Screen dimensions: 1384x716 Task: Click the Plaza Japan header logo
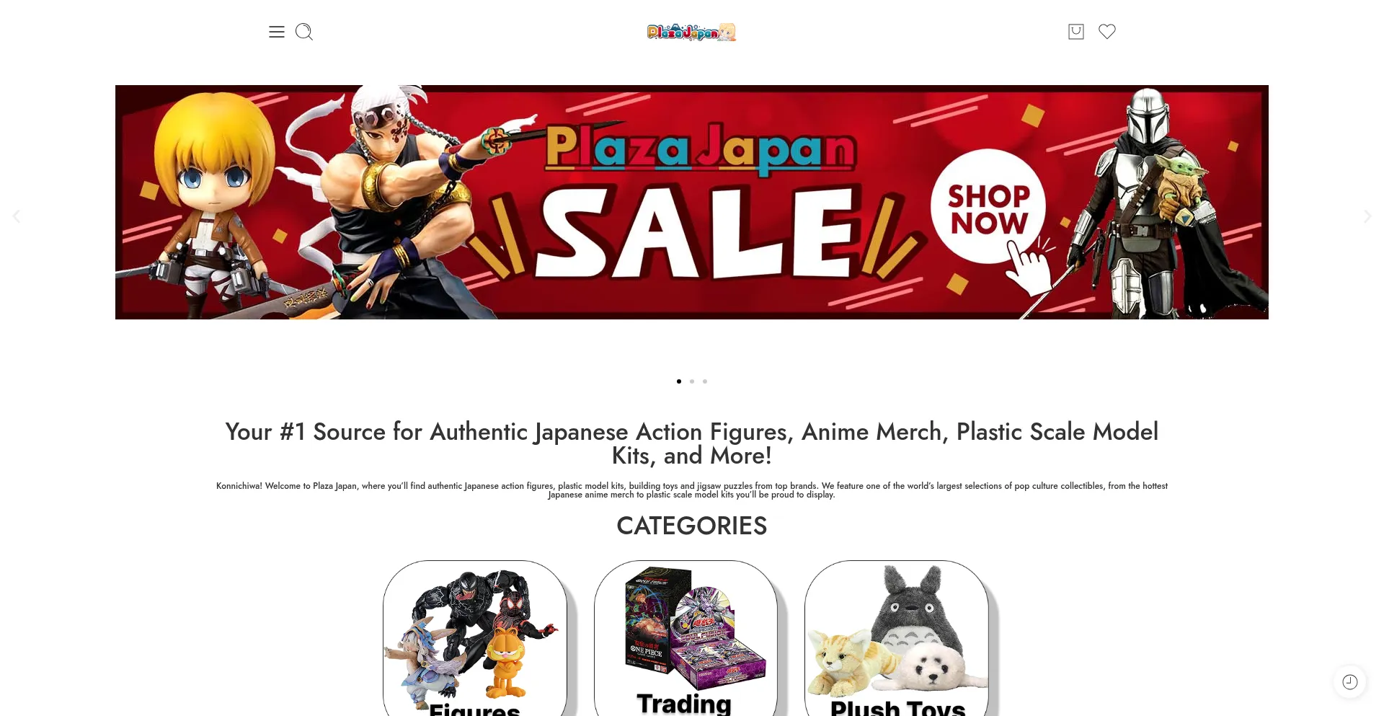click(x=691, y=32)
